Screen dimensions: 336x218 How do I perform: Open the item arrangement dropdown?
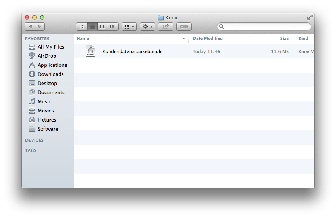point(129,27)
